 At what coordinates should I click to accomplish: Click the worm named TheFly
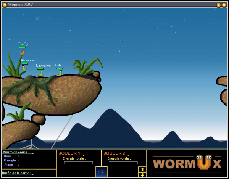click(x=23, y=52)
